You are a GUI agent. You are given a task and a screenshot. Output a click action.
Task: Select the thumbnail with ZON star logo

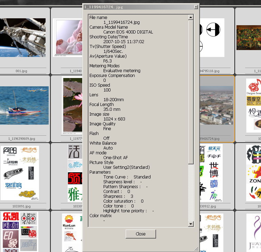click(253, 173)
